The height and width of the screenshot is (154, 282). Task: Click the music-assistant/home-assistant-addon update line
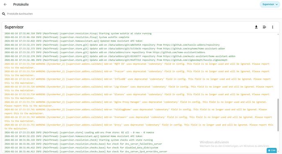(x=120, y=56)
